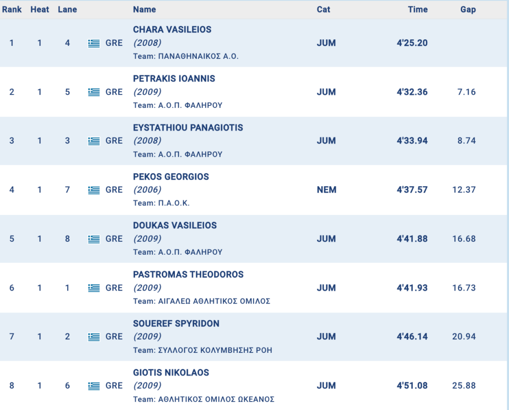This screenshot has height=410, width=509.
Task: Click the Greek flag in Pekos Georgios row
Action: [94, 190]
